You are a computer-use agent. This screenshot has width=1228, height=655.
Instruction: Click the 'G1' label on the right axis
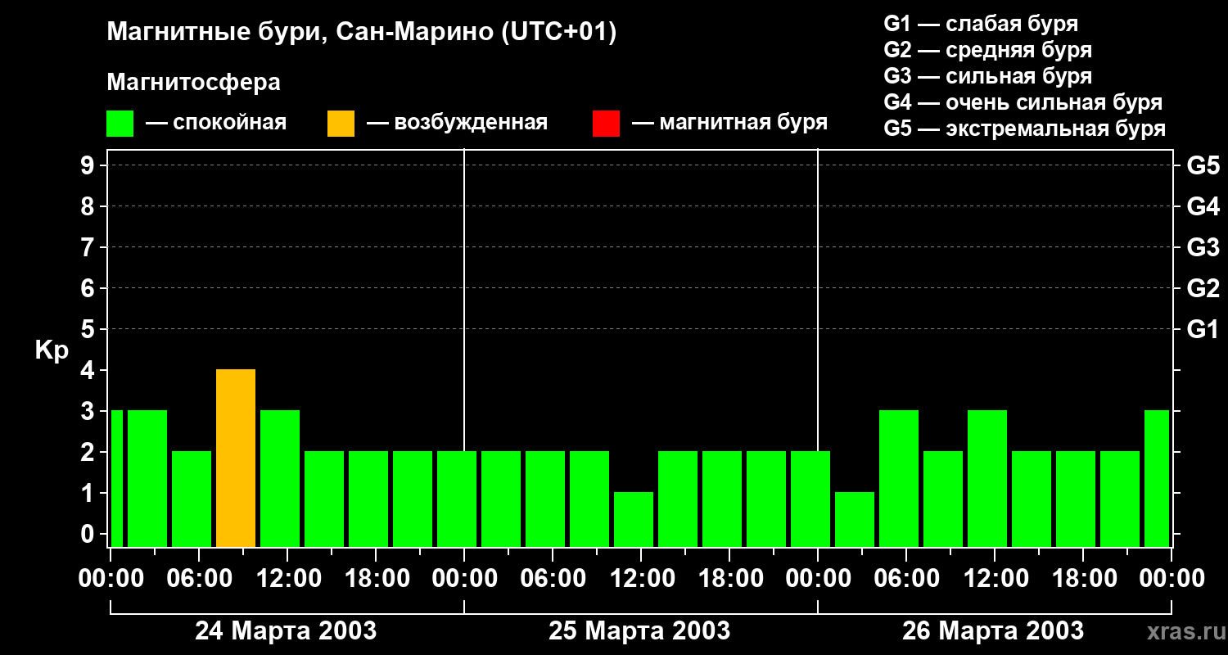coord(1203,329)
